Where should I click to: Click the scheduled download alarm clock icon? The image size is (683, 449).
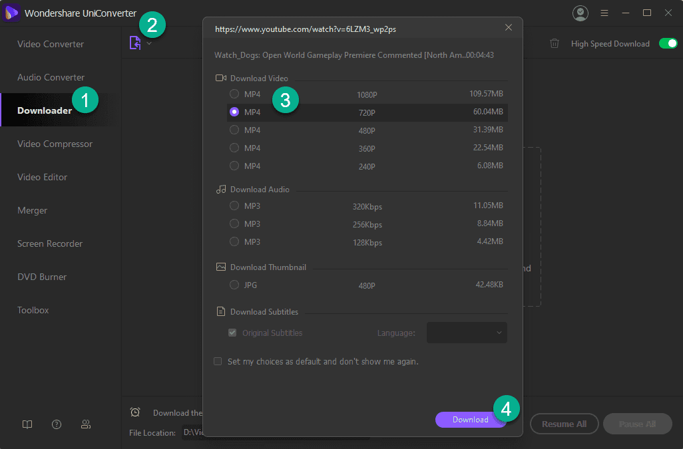click(135, 412)
